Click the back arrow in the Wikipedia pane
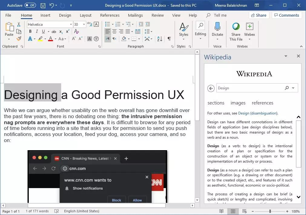Screen dimensions: 306x215 coord(211,88)
